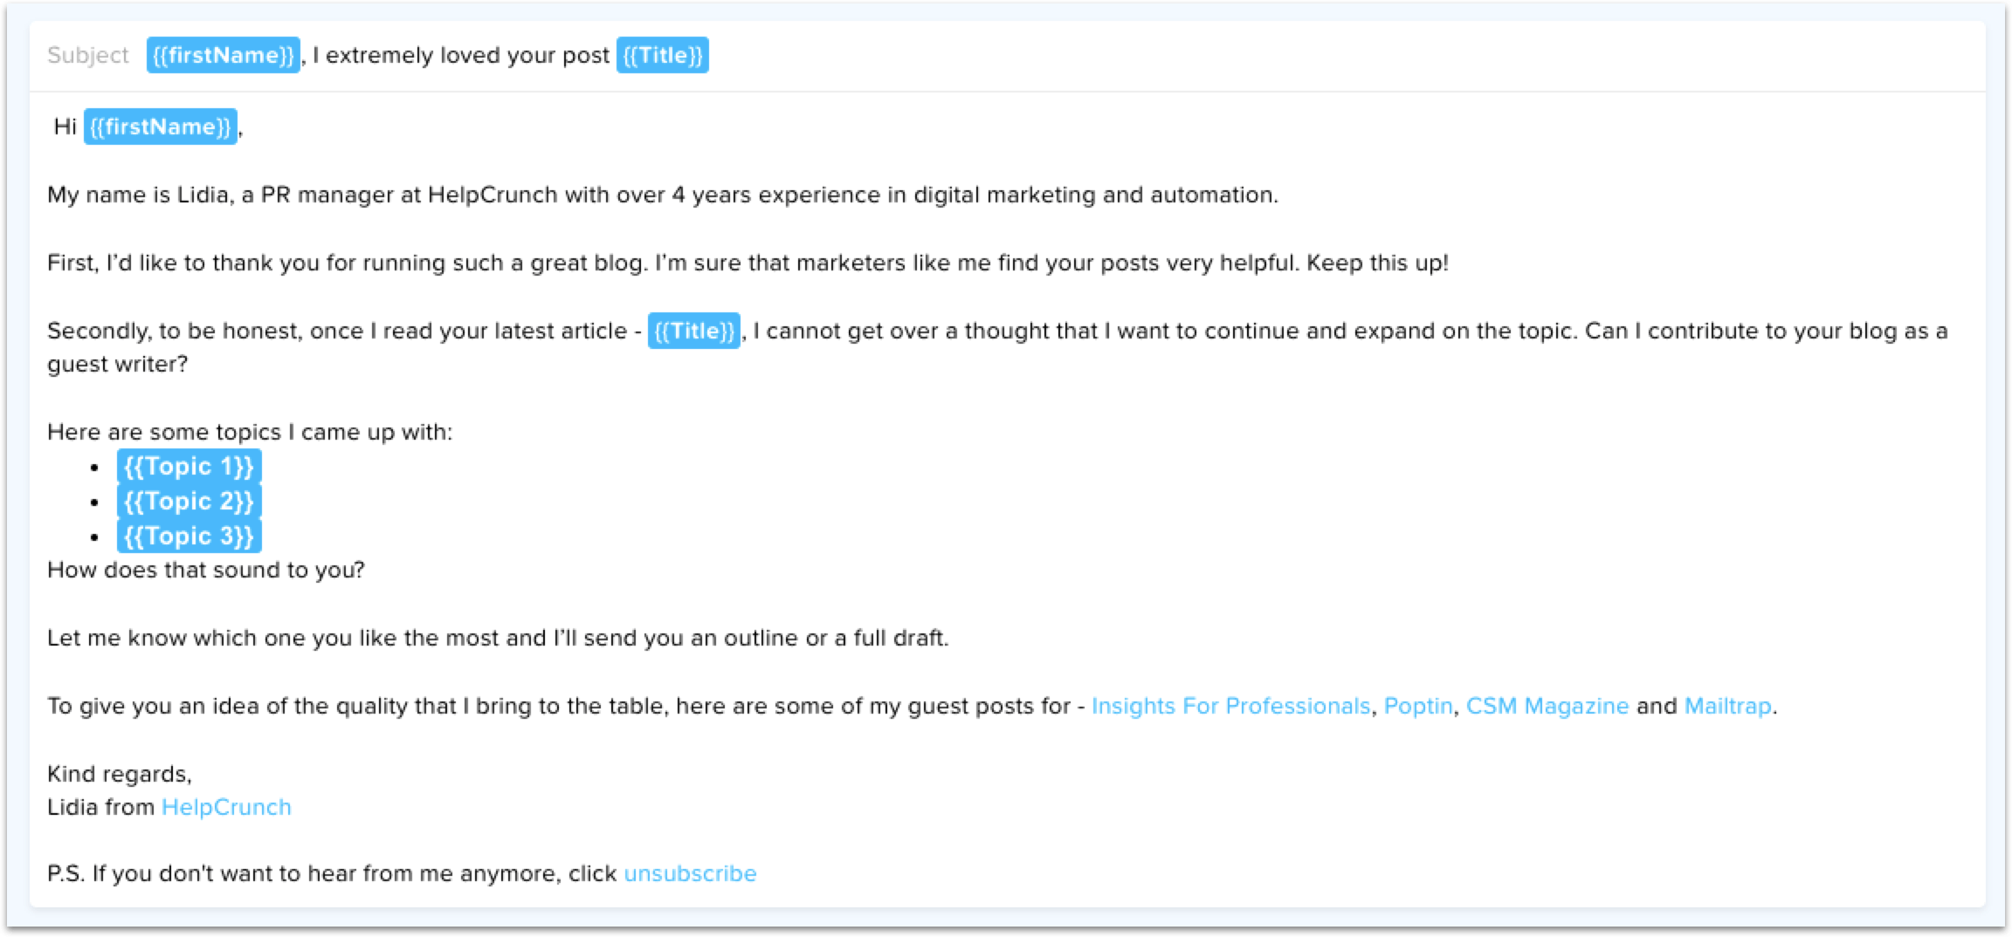Open the Poptin link
Screen dimensions: 2012x937
pos(1418,706)
